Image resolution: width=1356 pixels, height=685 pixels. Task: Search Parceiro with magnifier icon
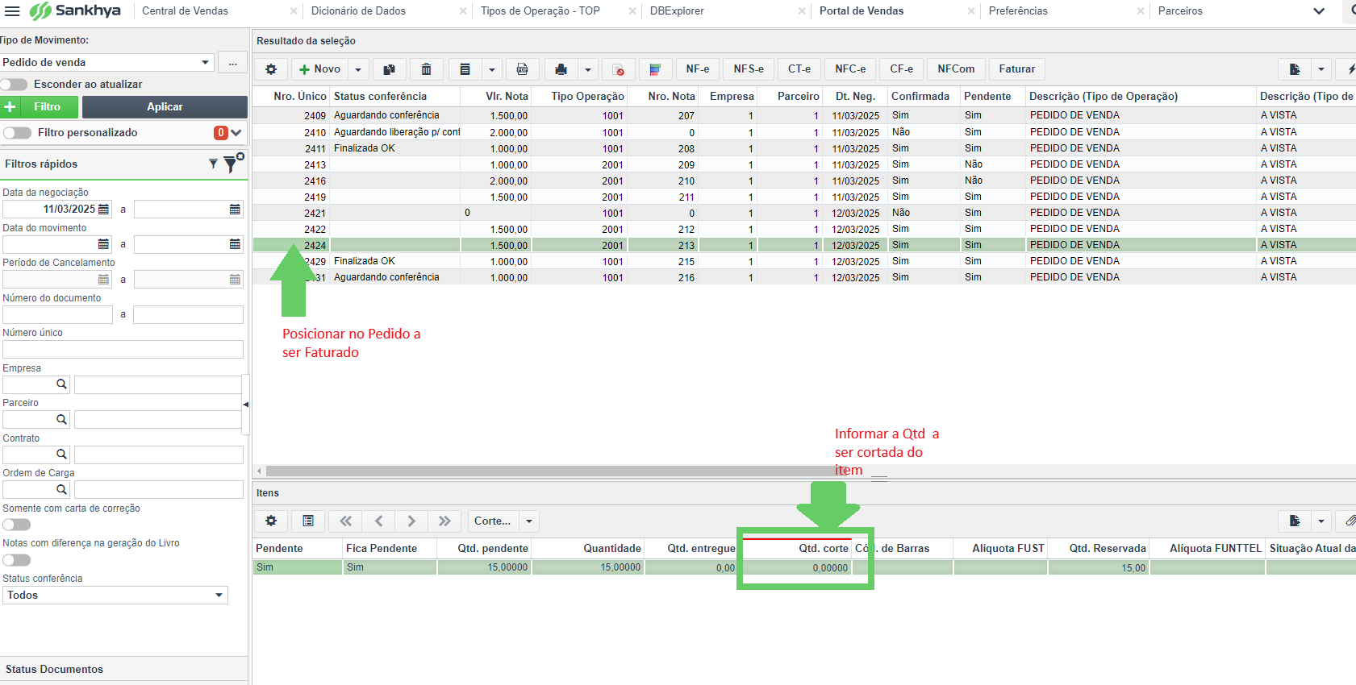coord(61,419)
